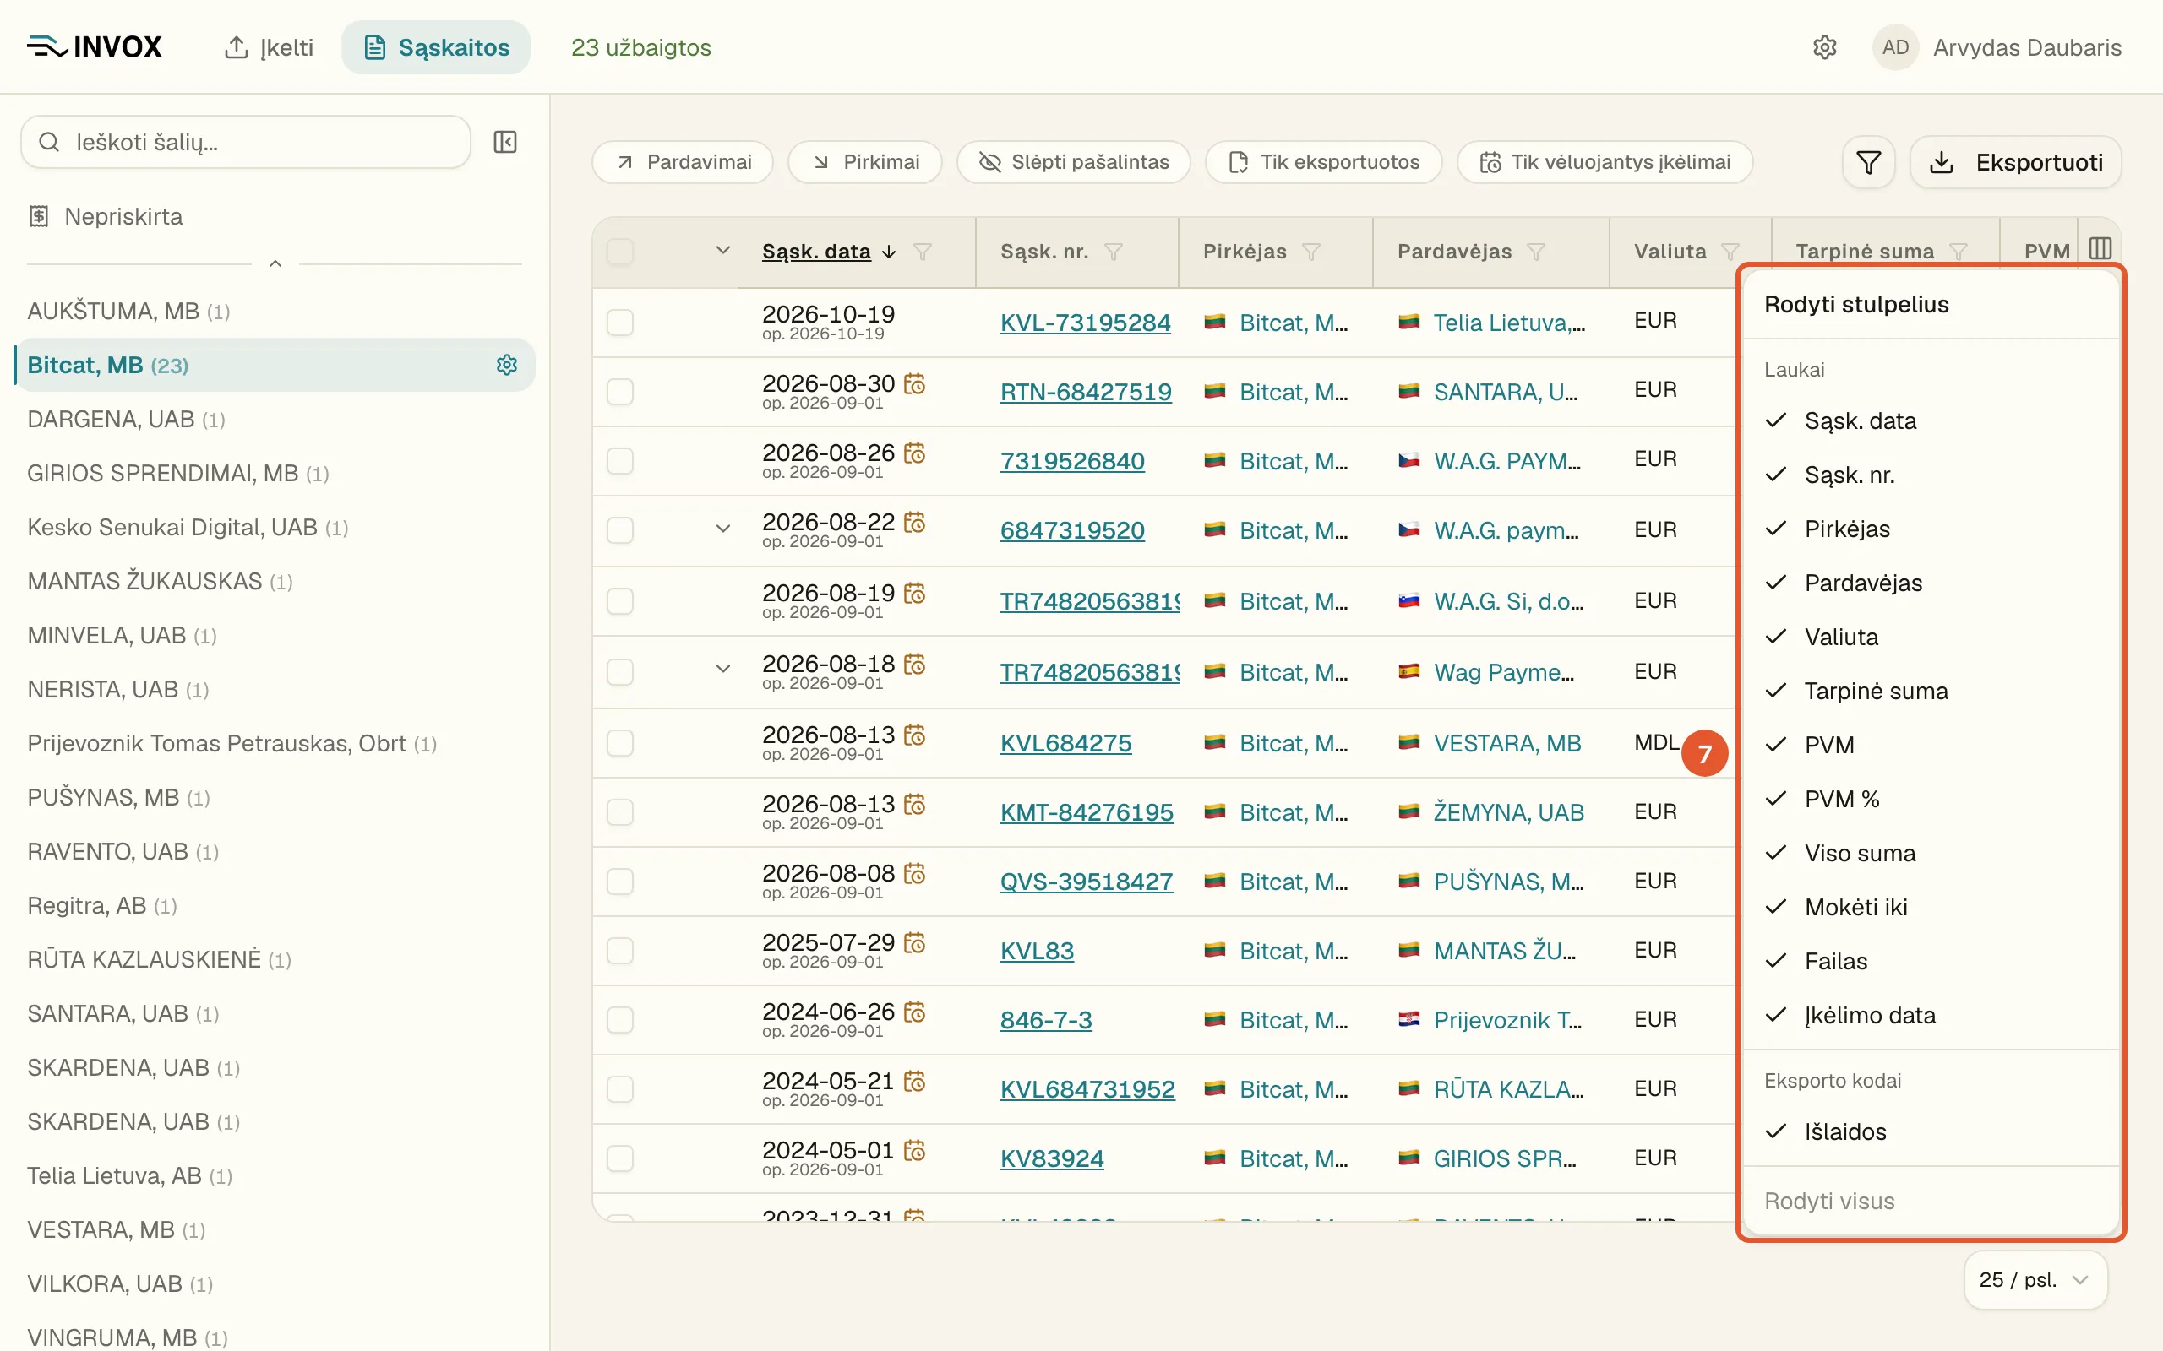Expand the 2026-08-18 invoice row
Image resolution: width=2163 pixels, height=1351 pixels.
click(723, 669)
